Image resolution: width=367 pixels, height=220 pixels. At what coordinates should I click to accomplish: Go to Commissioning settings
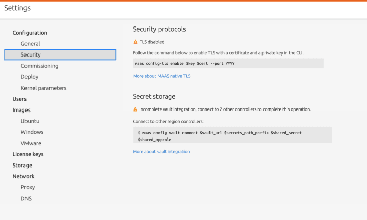tap(39, 66)
